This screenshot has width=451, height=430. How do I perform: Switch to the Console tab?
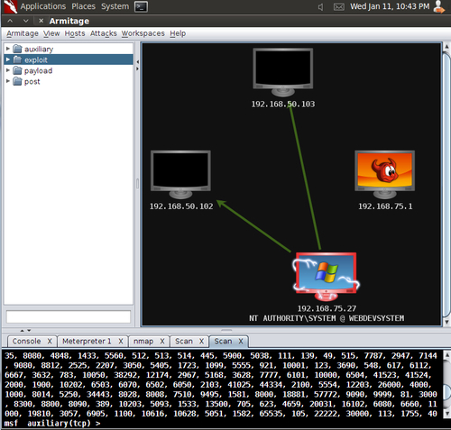[26, 342]
